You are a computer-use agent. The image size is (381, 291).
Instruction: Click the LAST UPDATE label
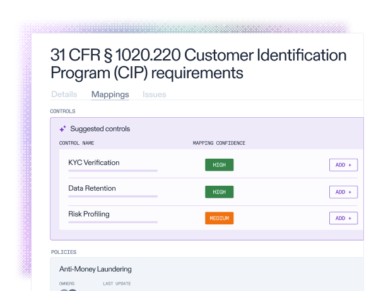pos(117,283)
